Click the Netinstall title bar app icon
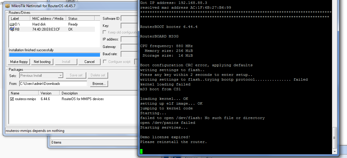This screenshot has height=158, width=347. (8, 6)
